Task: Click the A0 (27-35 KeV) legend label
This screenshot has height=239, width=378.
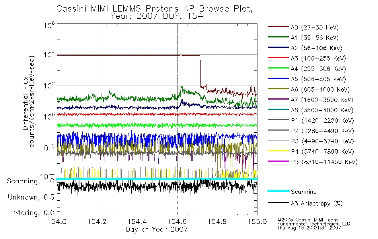Action: point(315,27)
